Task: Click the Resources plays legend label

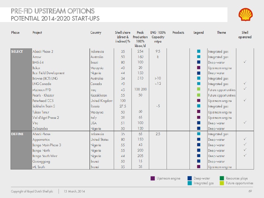Action: point(237,178)
